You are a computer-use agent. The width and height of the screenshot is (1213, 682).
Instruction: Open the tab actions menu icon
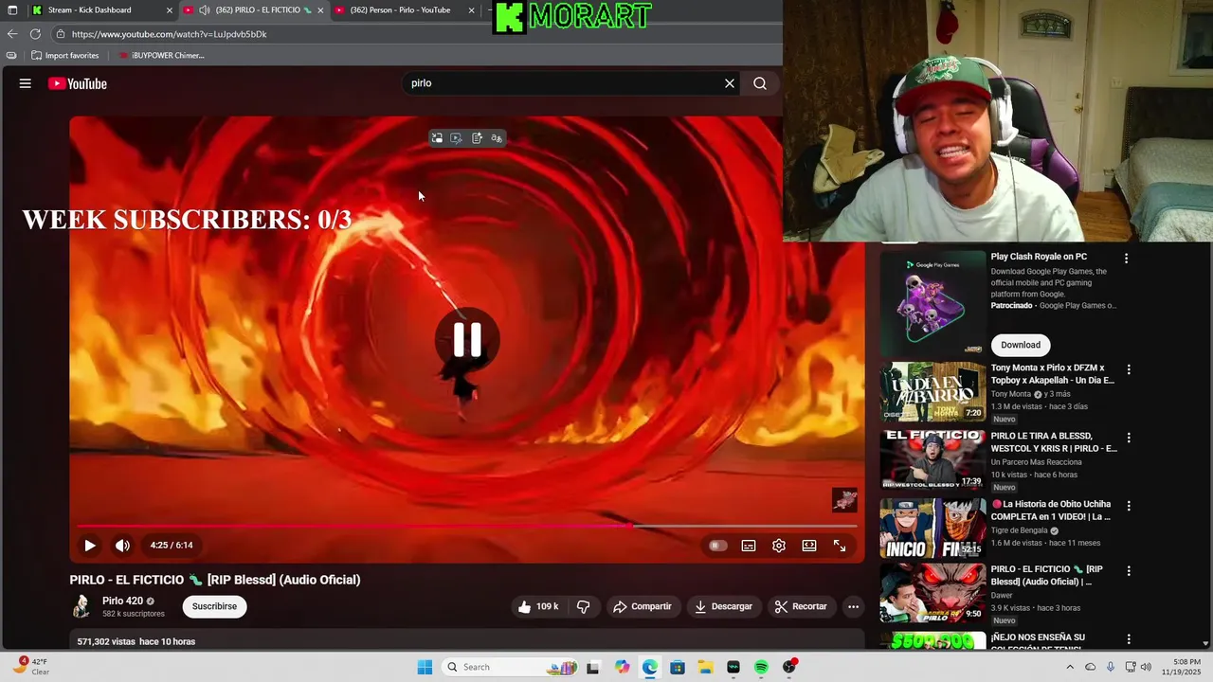click(x=12, y=10)
